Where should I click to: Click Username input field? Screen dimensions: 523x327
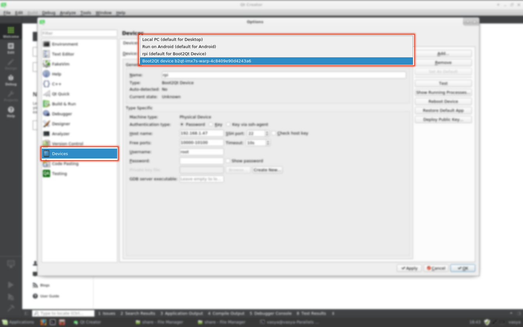coord(202,152)
